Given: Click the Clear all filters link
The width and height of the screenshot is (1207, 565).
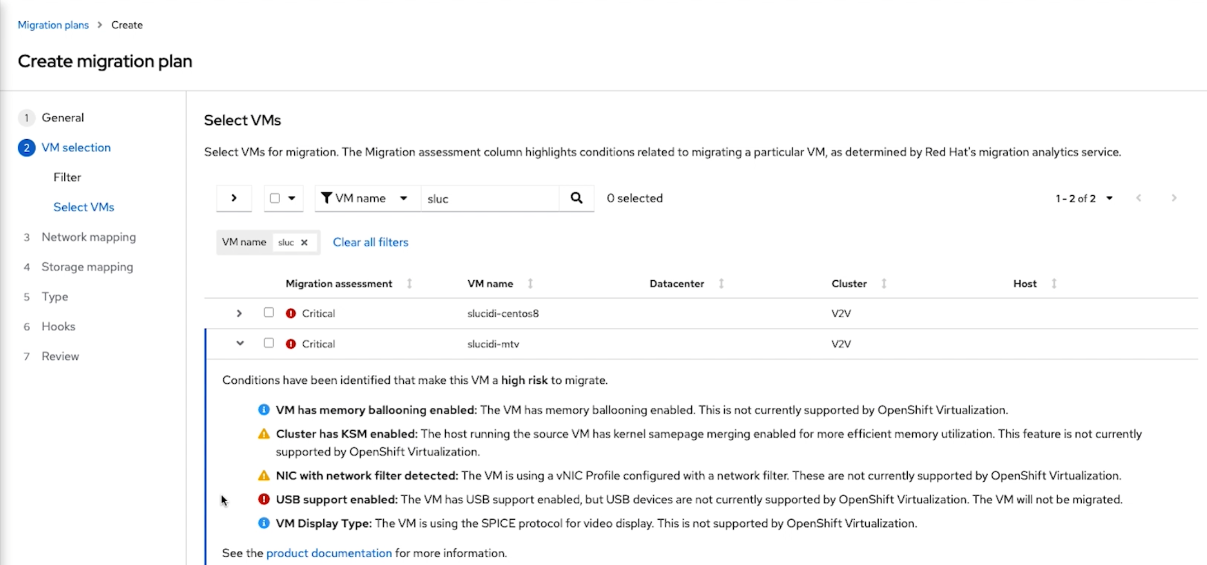Looking at the screenshot, I should click(x=370, y=242).
